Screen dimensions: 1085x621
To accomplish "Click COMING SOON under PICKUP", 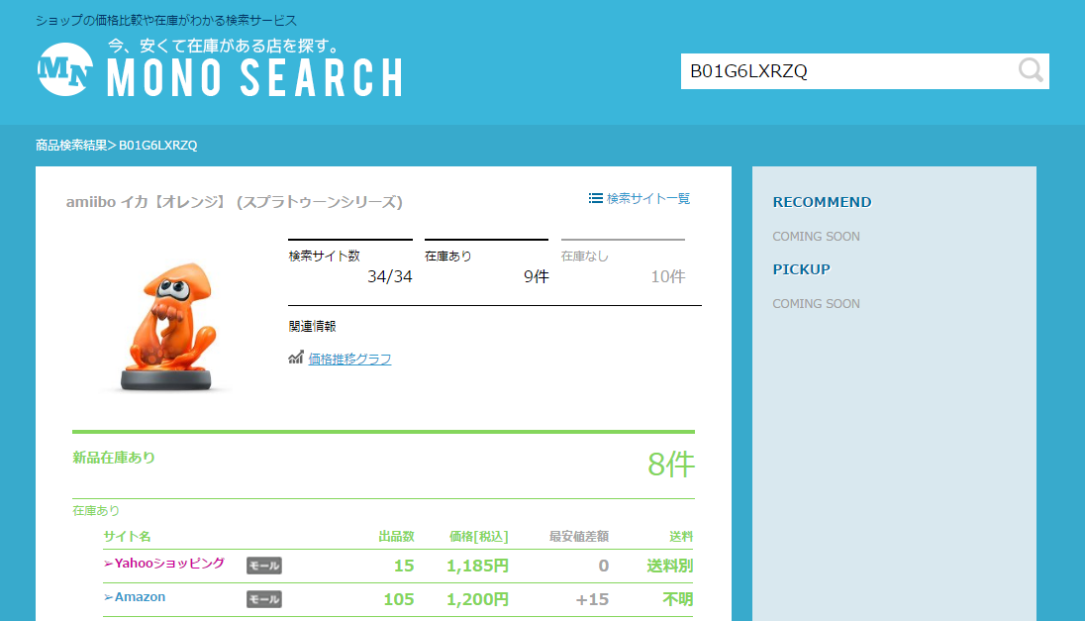I will click(817, 304).
